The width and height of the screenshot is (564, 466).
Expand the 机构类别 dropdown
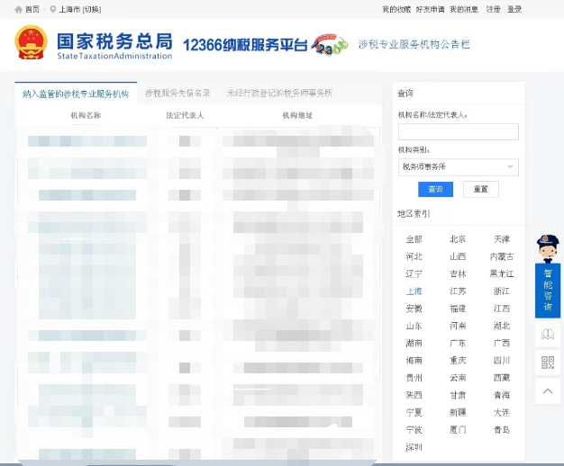point(459,167)
